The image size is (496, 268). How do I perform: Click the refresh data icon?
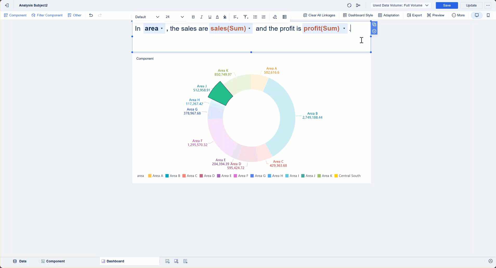coord(349,5)
